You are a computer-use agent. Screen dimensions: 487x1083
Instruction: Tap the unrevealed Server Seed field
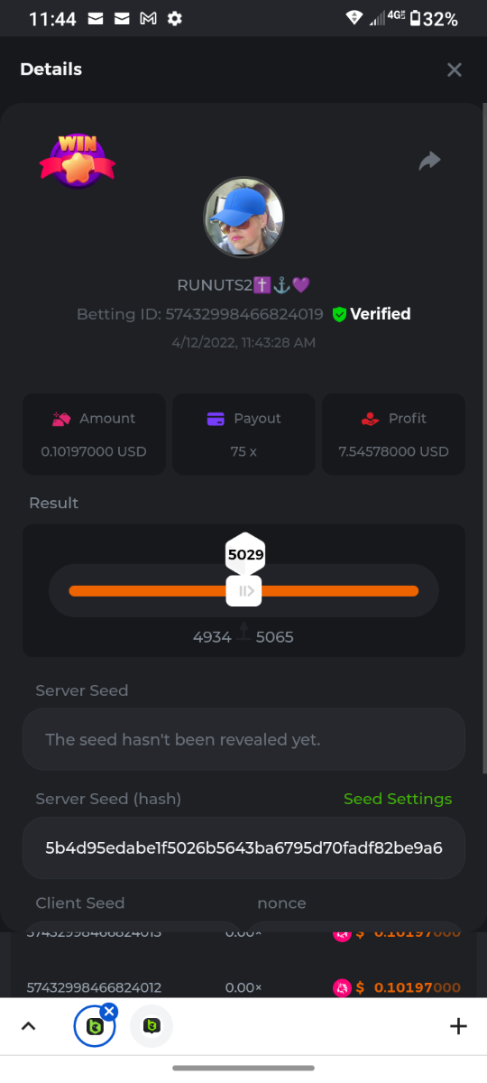[243, 739]
